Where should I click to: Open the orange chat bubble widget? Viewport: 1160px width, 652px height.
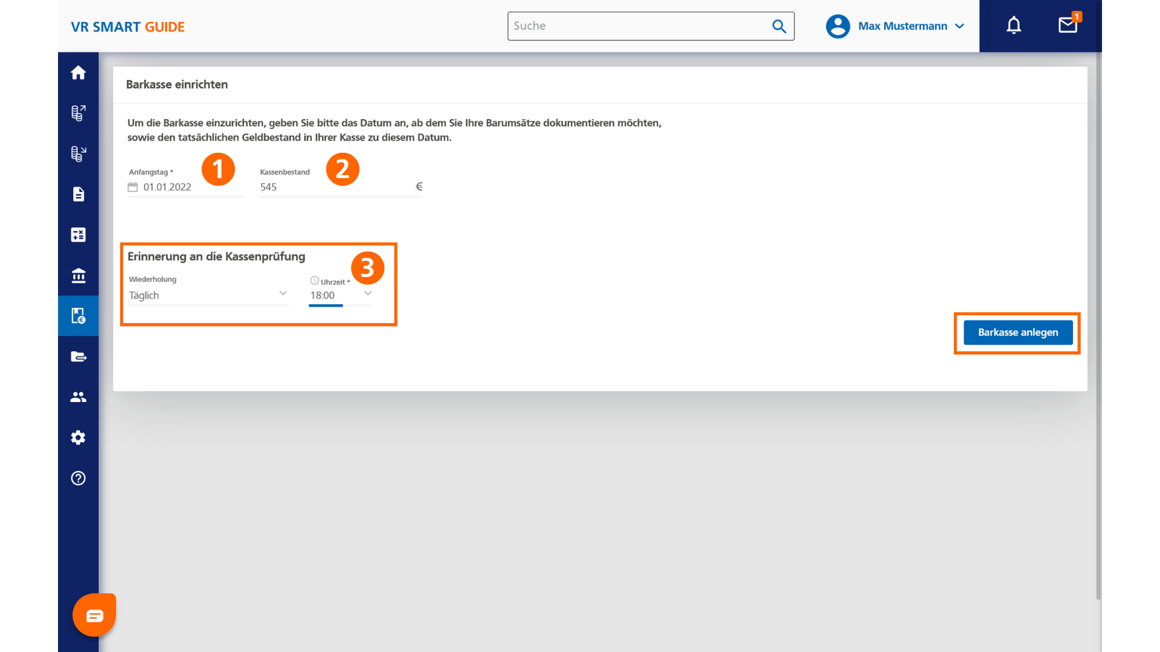[x=94, y=615]
